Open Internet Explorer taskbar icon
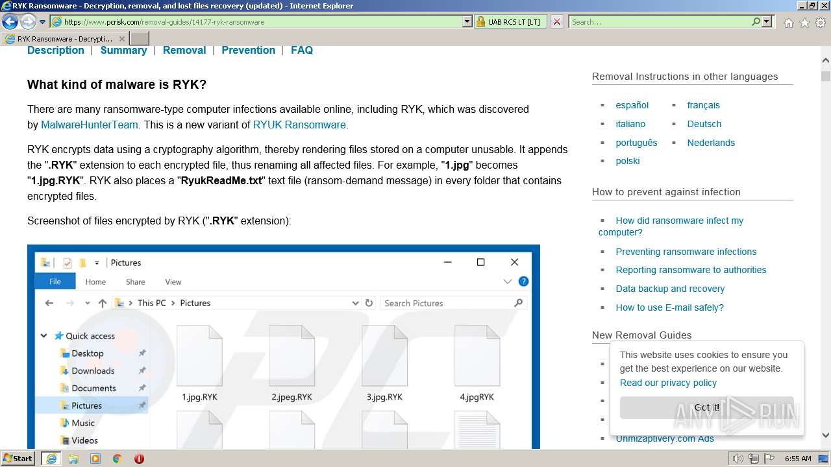 pyautogui.click(x=51, y=459)
